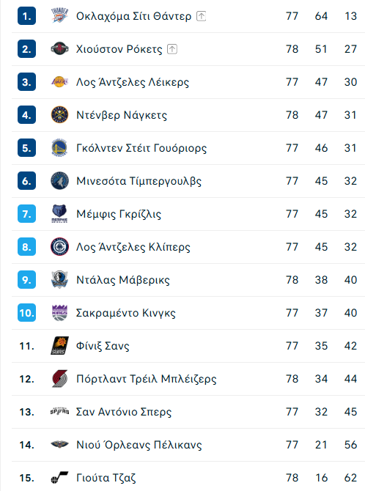Click the light blue rank 10 badge

[x=26, y=313]
